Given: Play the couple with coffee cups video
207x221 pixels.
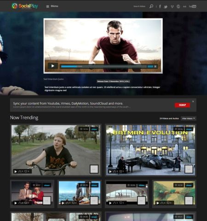Looking at the screenshot, I should [16, 203].
